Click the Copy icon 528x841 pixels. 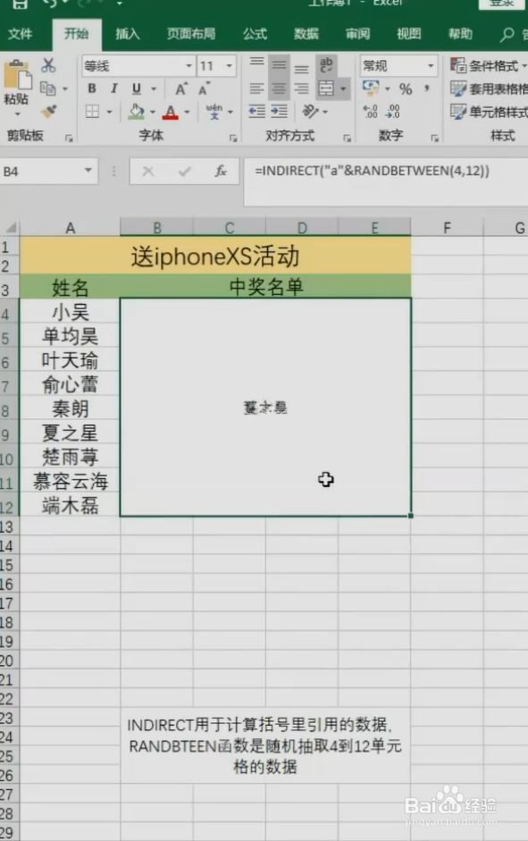pyautogui.click(x=47, y=88)
